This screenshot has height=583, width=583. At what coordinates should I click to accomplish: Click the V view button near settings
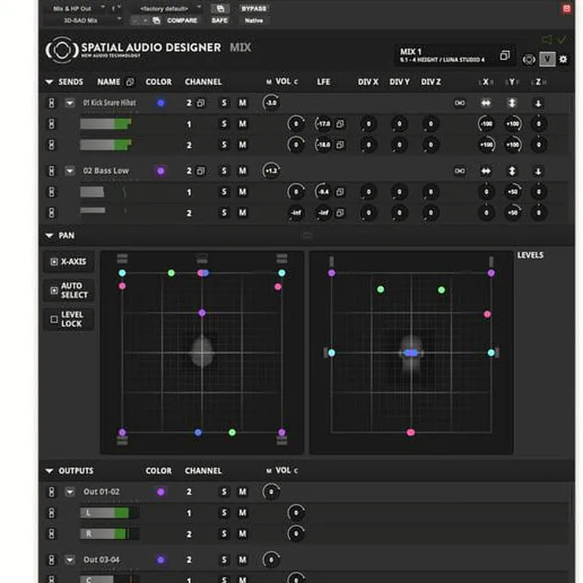click(547, 59)
